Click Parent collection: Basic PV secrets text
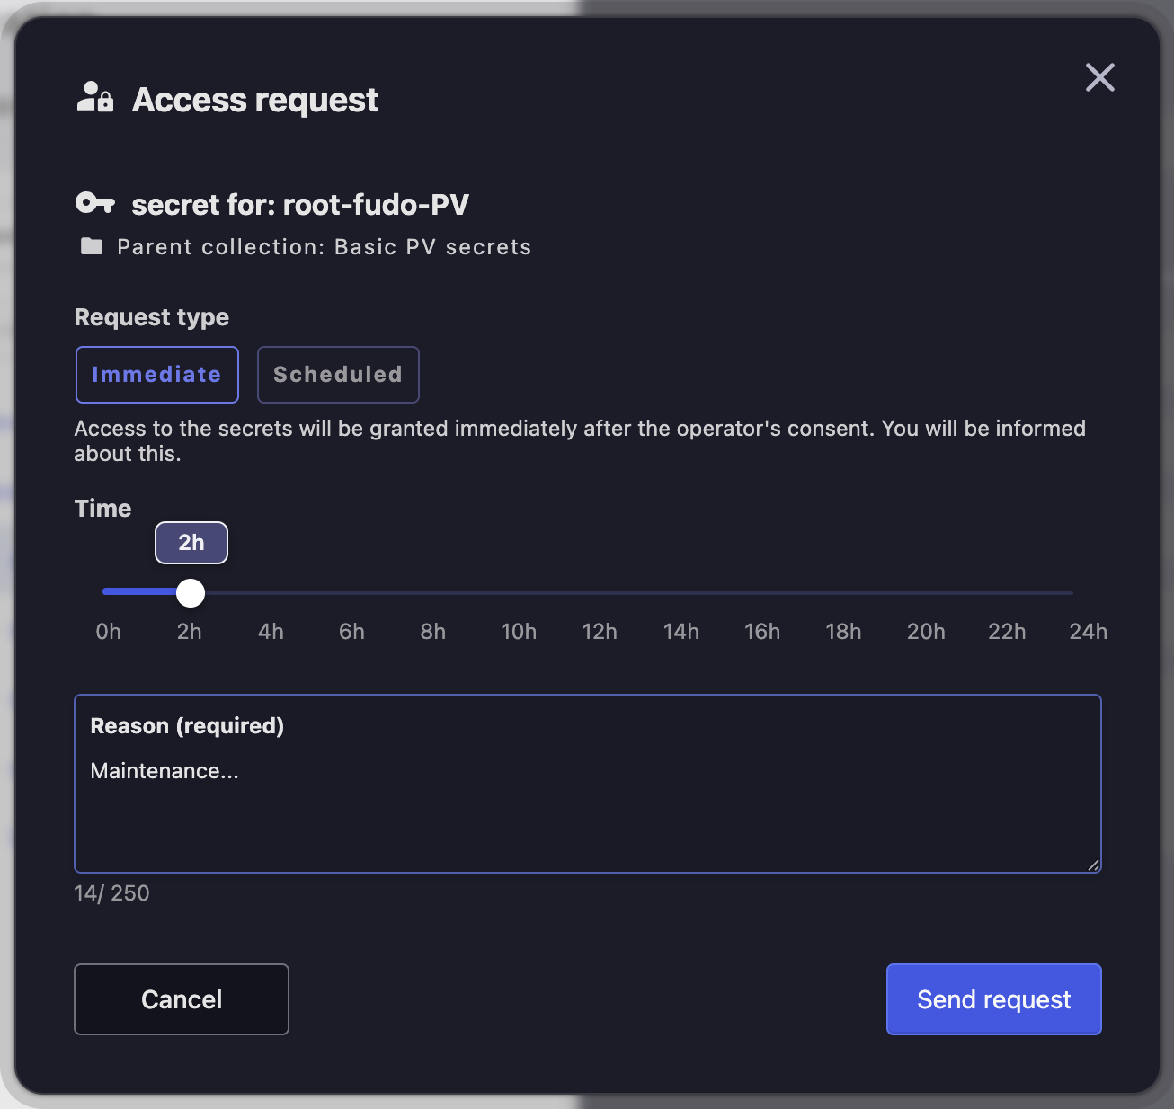 point(325,247)
